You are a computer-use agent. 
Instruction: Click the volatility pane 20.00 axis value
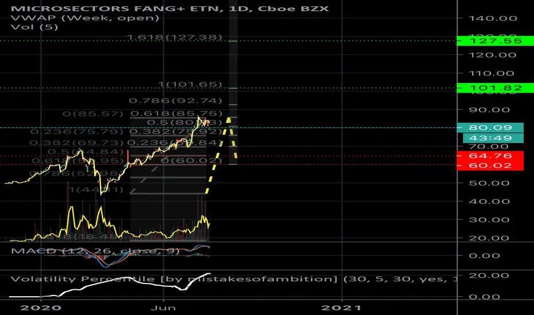489,275
